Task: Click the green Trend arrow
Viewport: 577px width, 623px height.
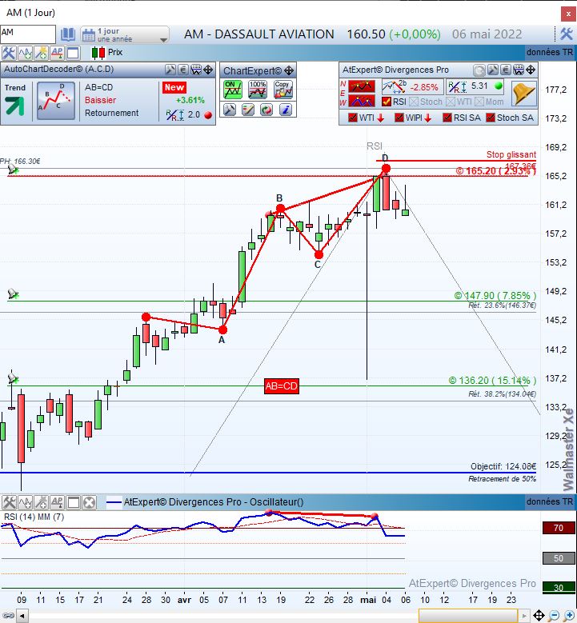Action: [14, 106]
